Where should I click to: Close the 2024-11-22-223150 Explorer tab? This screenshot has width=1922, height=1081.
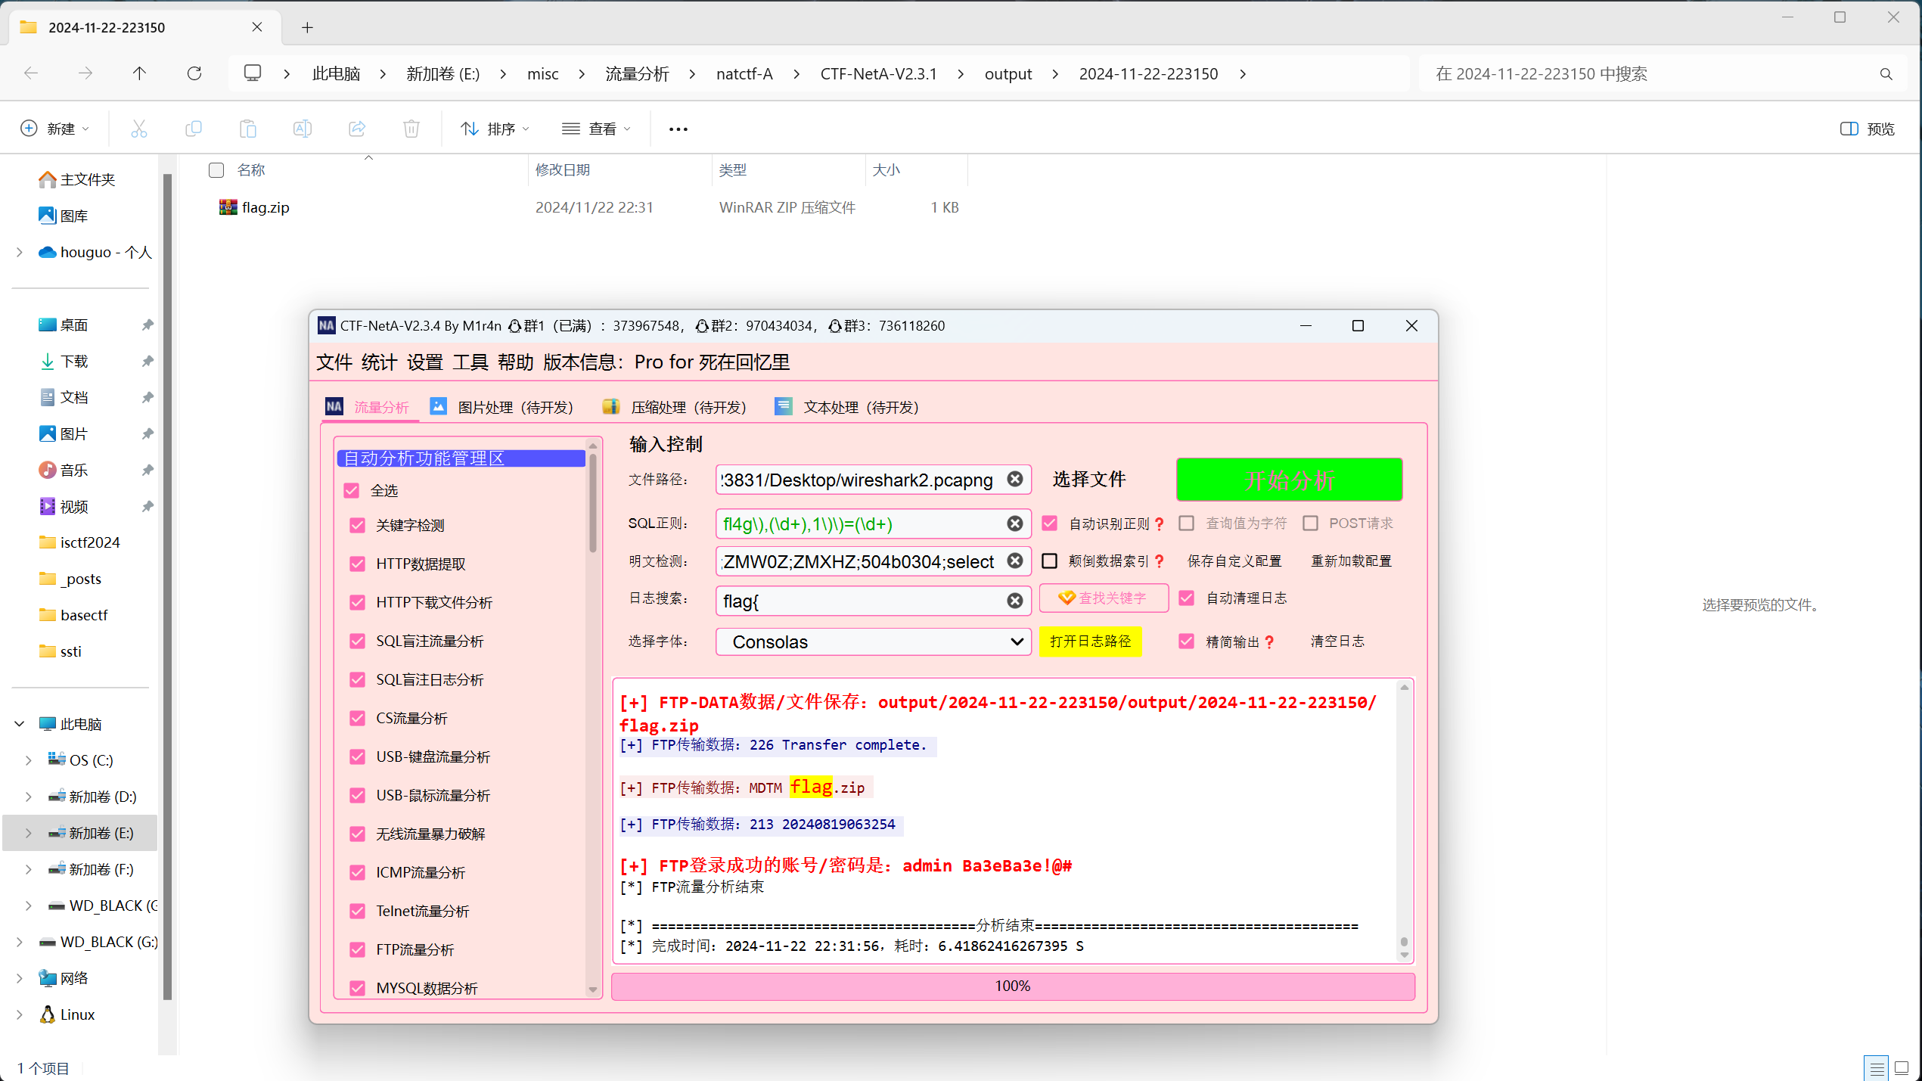pos(257,27)
